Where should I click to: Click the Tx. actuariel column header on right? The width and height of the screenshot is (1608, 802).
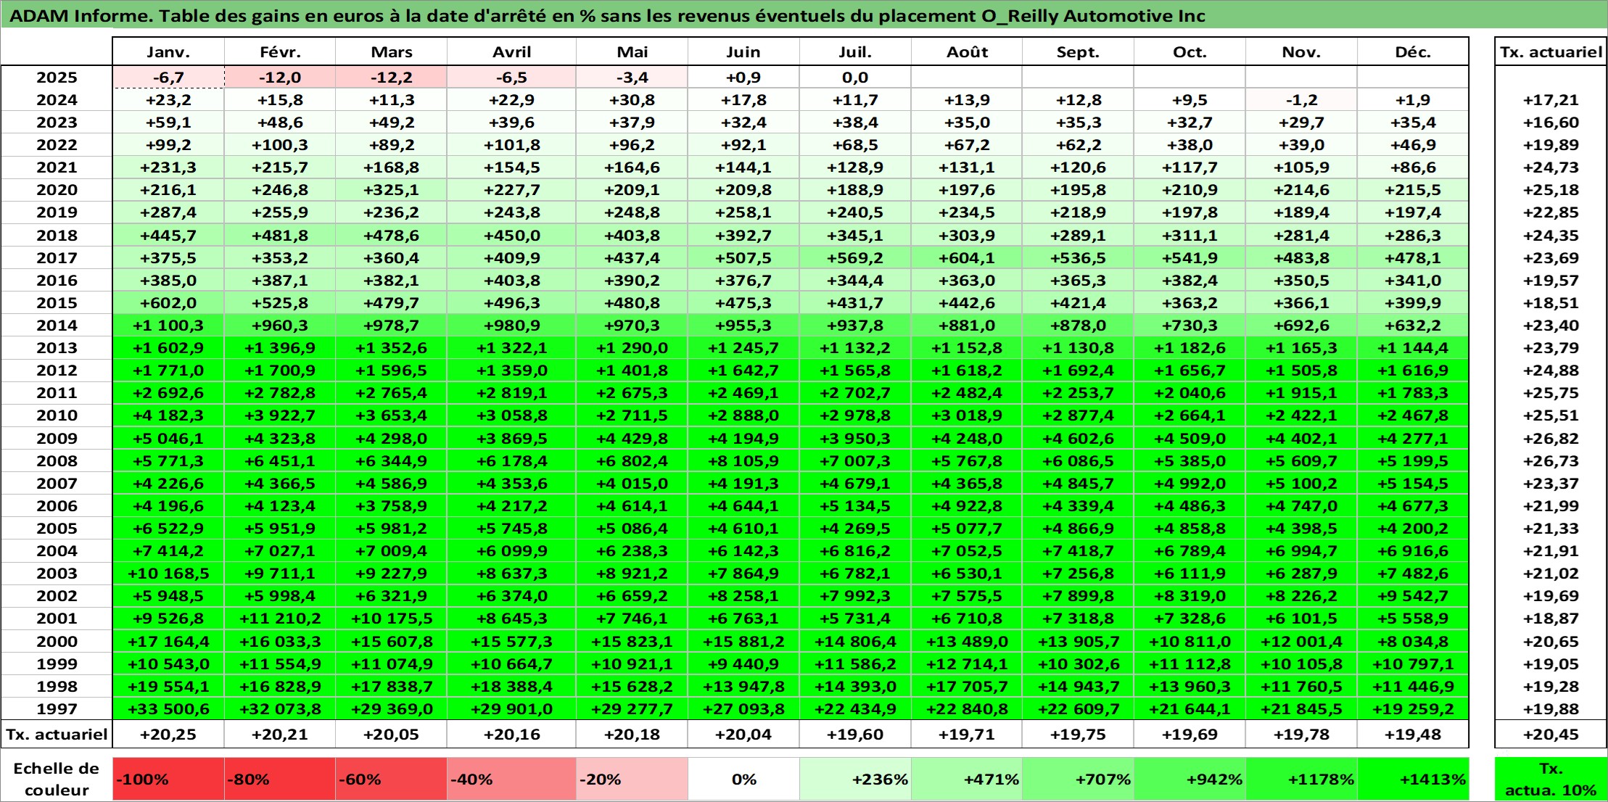click(x=1551, y=51)
